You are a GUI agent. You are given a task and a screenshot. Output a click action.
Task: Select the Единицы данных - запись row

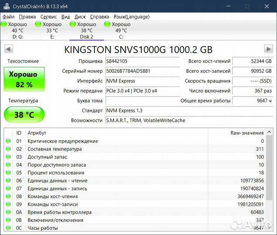coord(135,188)
